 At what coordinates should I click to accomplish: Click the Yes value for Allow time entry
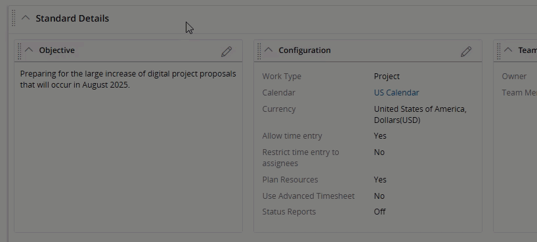pos(380,136)
